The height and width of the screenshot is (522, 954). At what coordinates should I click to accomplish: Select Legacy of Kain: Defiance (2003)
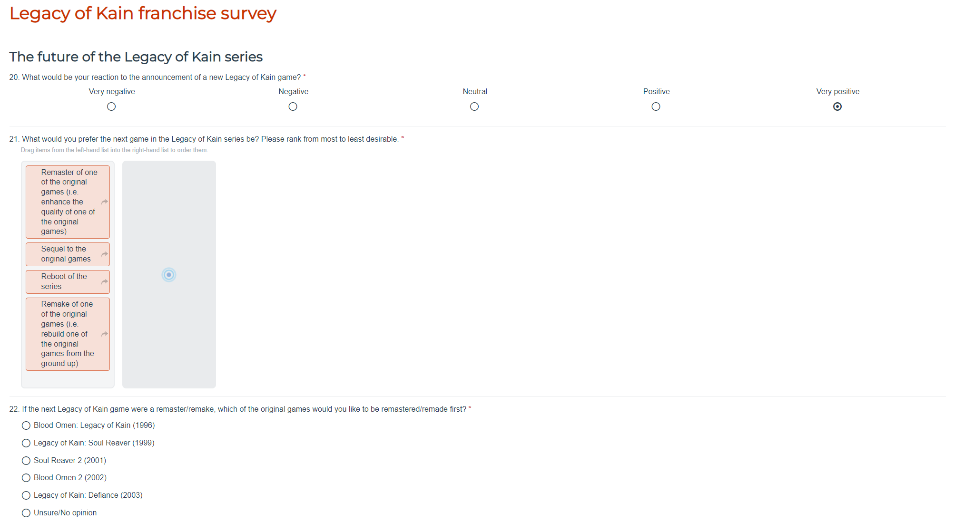click(26, 495)
